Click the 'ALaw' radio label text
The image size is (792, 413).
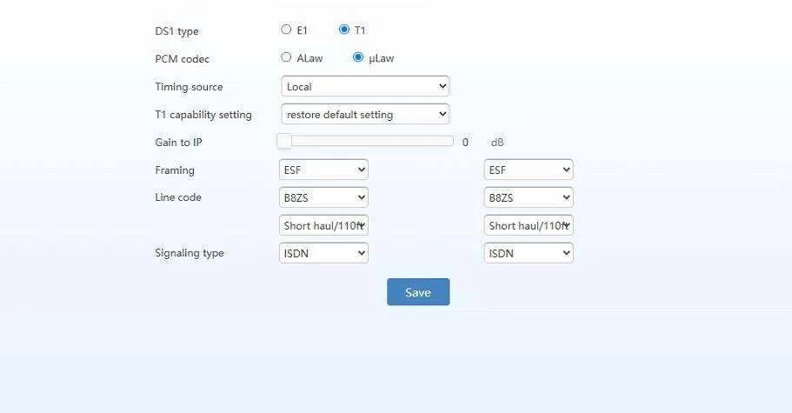(309, 58)
